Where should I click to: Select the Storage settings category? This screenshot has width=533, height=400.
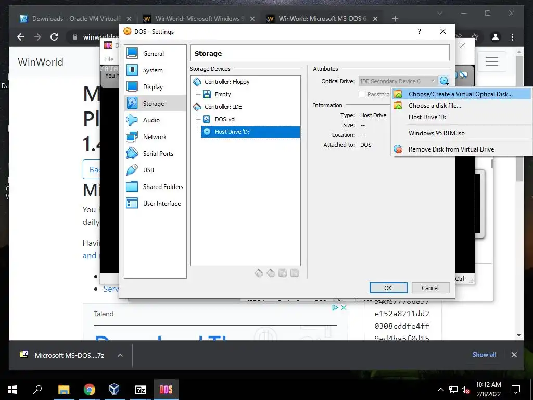pyautogui.click(x=155, y=104)
